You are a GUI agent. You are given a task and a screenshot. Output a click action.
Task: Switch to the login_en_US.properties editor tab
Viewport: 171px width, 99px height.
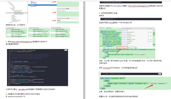pyautogui.click(x=34, y=28)
